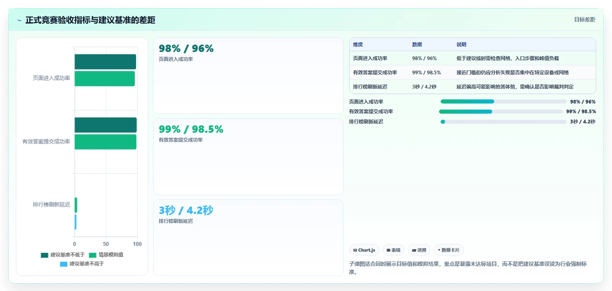Click the 说明 table column header

(461, 45)
